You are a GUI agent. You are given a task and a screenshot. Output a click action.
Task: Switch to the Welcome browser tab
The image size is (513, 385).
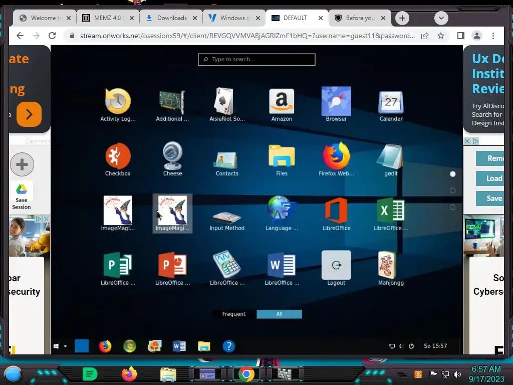point(45,18)
